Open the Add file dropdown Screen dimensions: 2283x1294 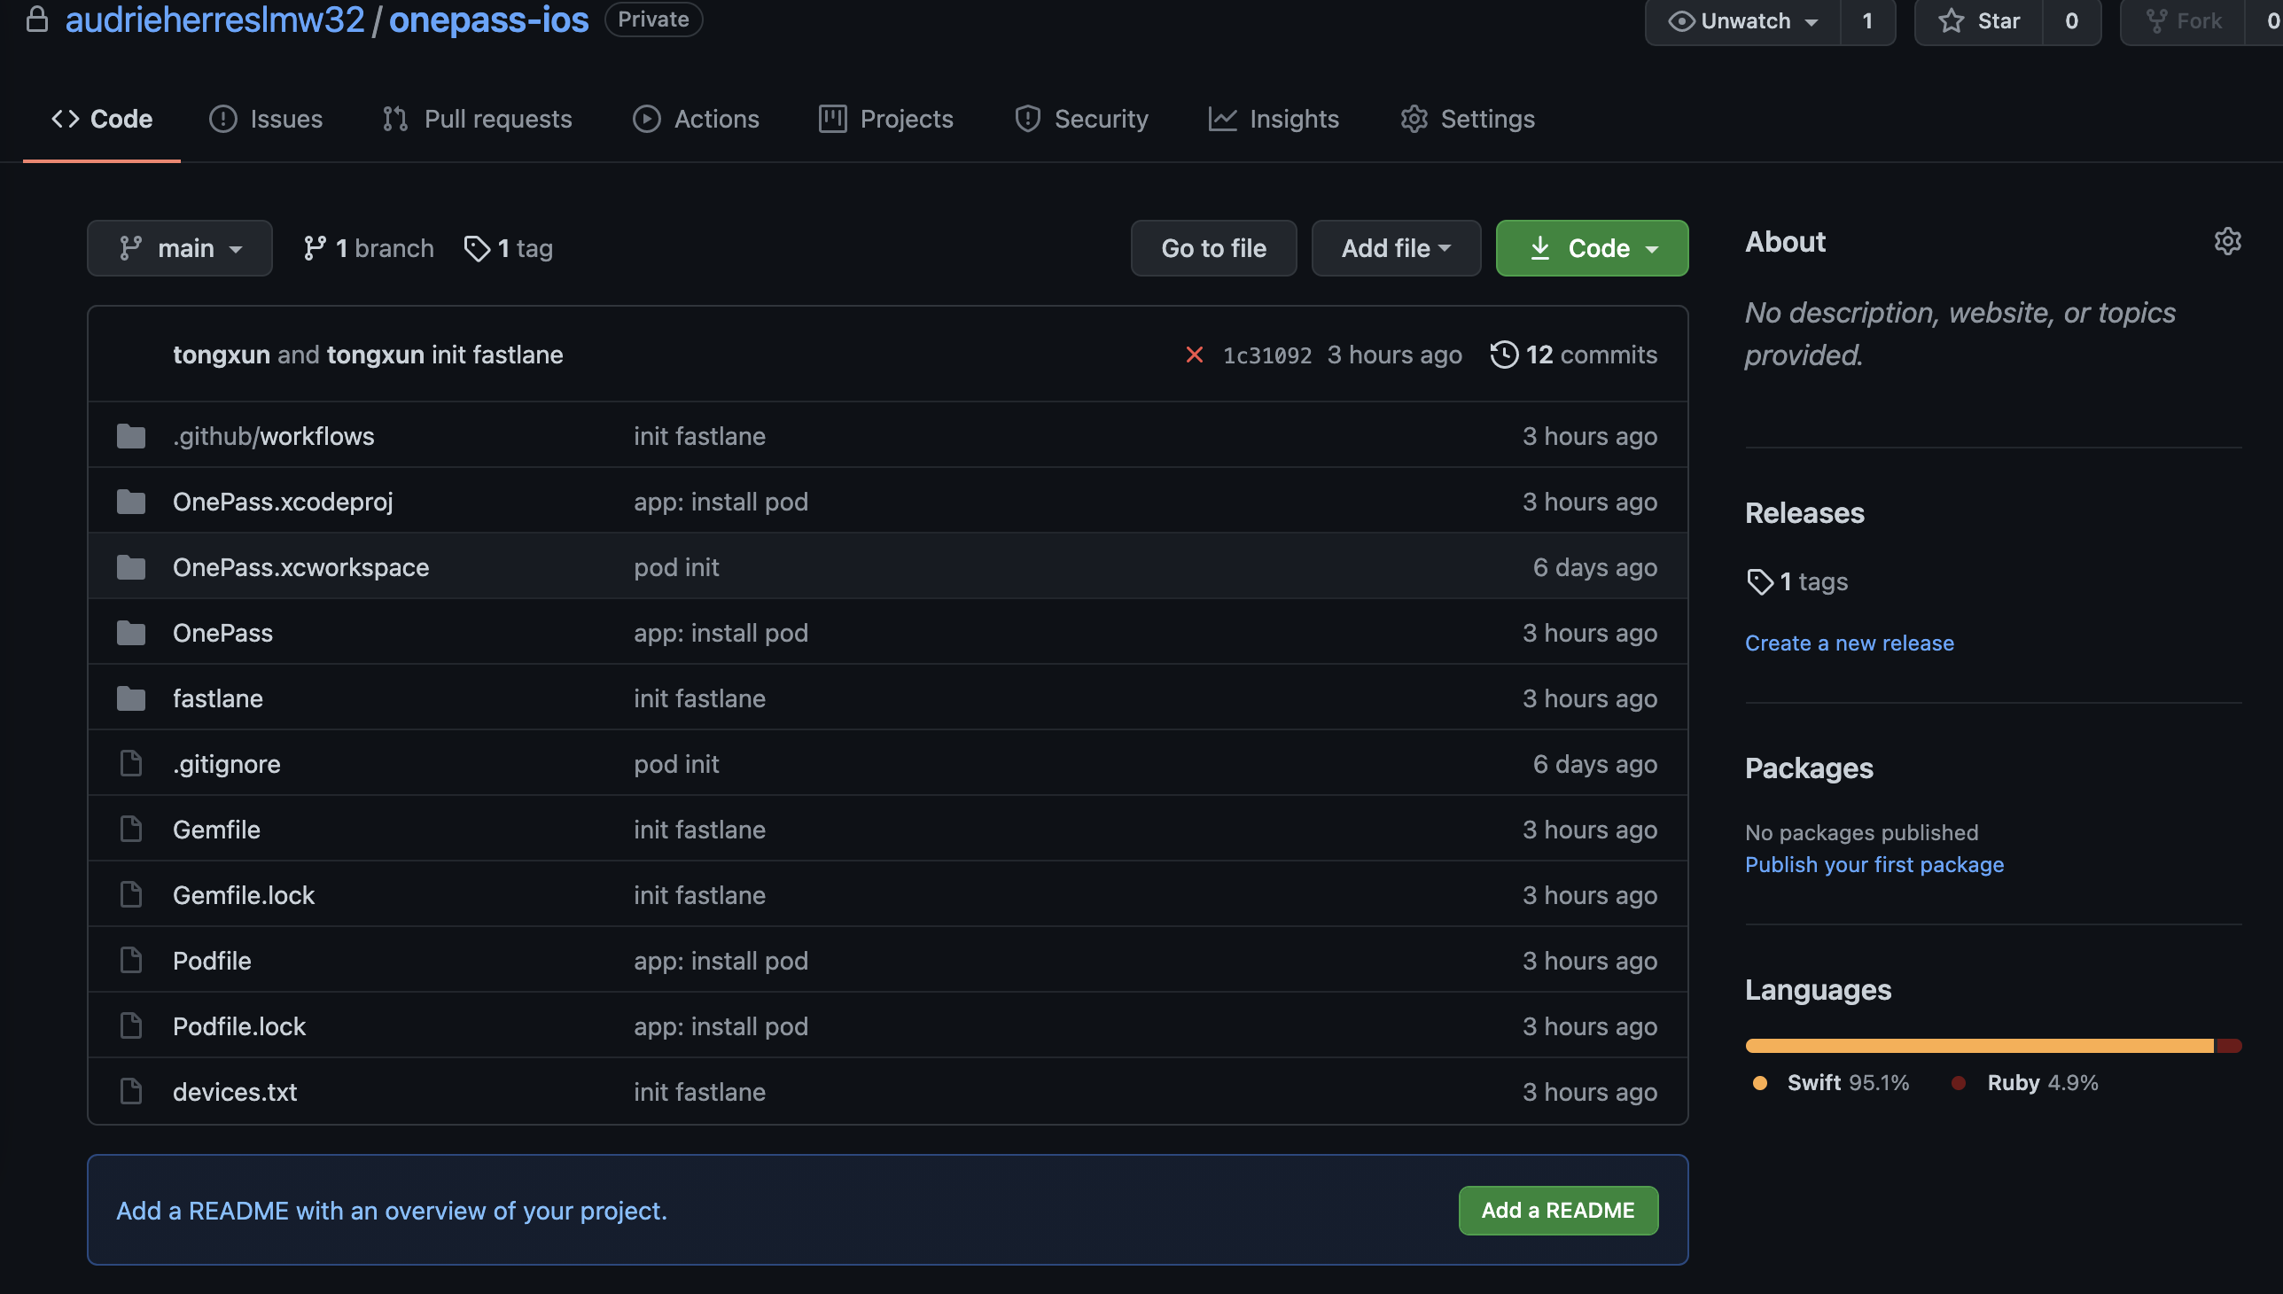1396,249
